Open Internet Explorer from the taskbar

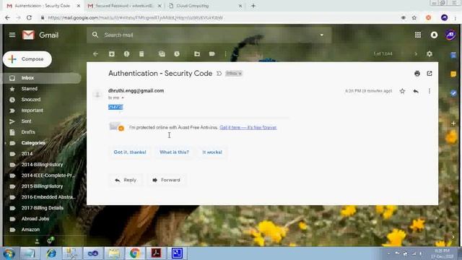click(x=51, y=253)
